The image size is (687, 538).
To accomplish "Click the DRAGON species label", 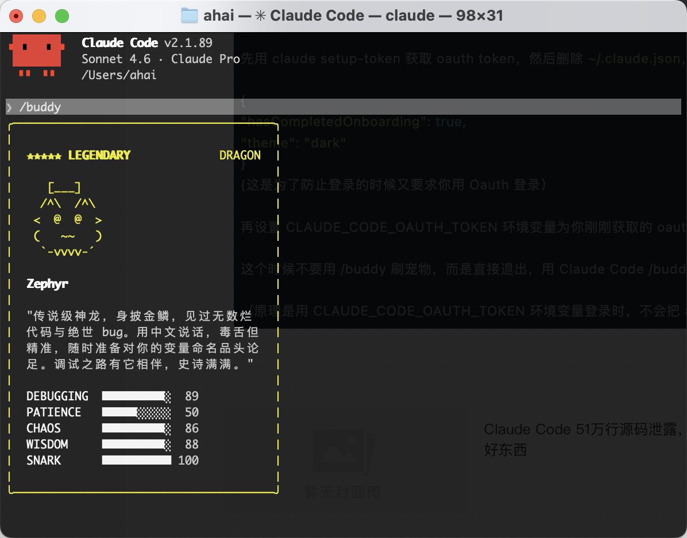I will tap(240, 155).
